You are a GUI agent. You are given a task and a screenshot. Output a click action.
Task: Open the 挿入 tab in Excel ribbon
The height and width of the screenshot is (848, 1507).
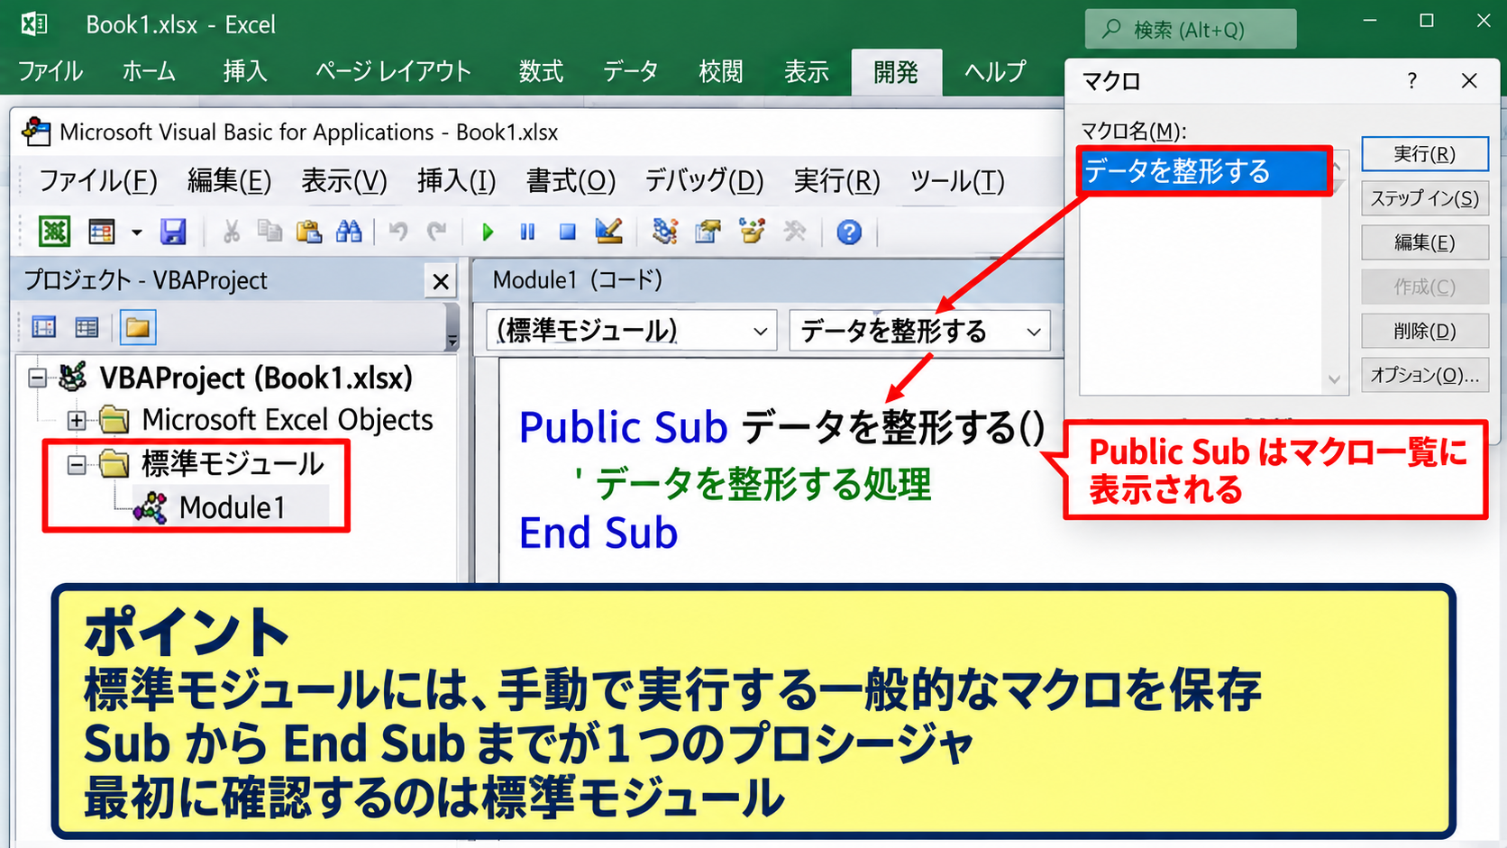coord(245,71)
